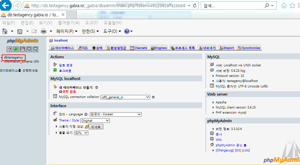
Task: Click the Favorites star icon at top right
Action: click(292, 5)
